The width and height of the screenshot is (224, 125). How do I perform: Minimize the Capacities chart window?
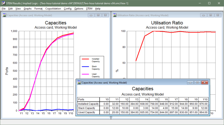click(91, 15)
